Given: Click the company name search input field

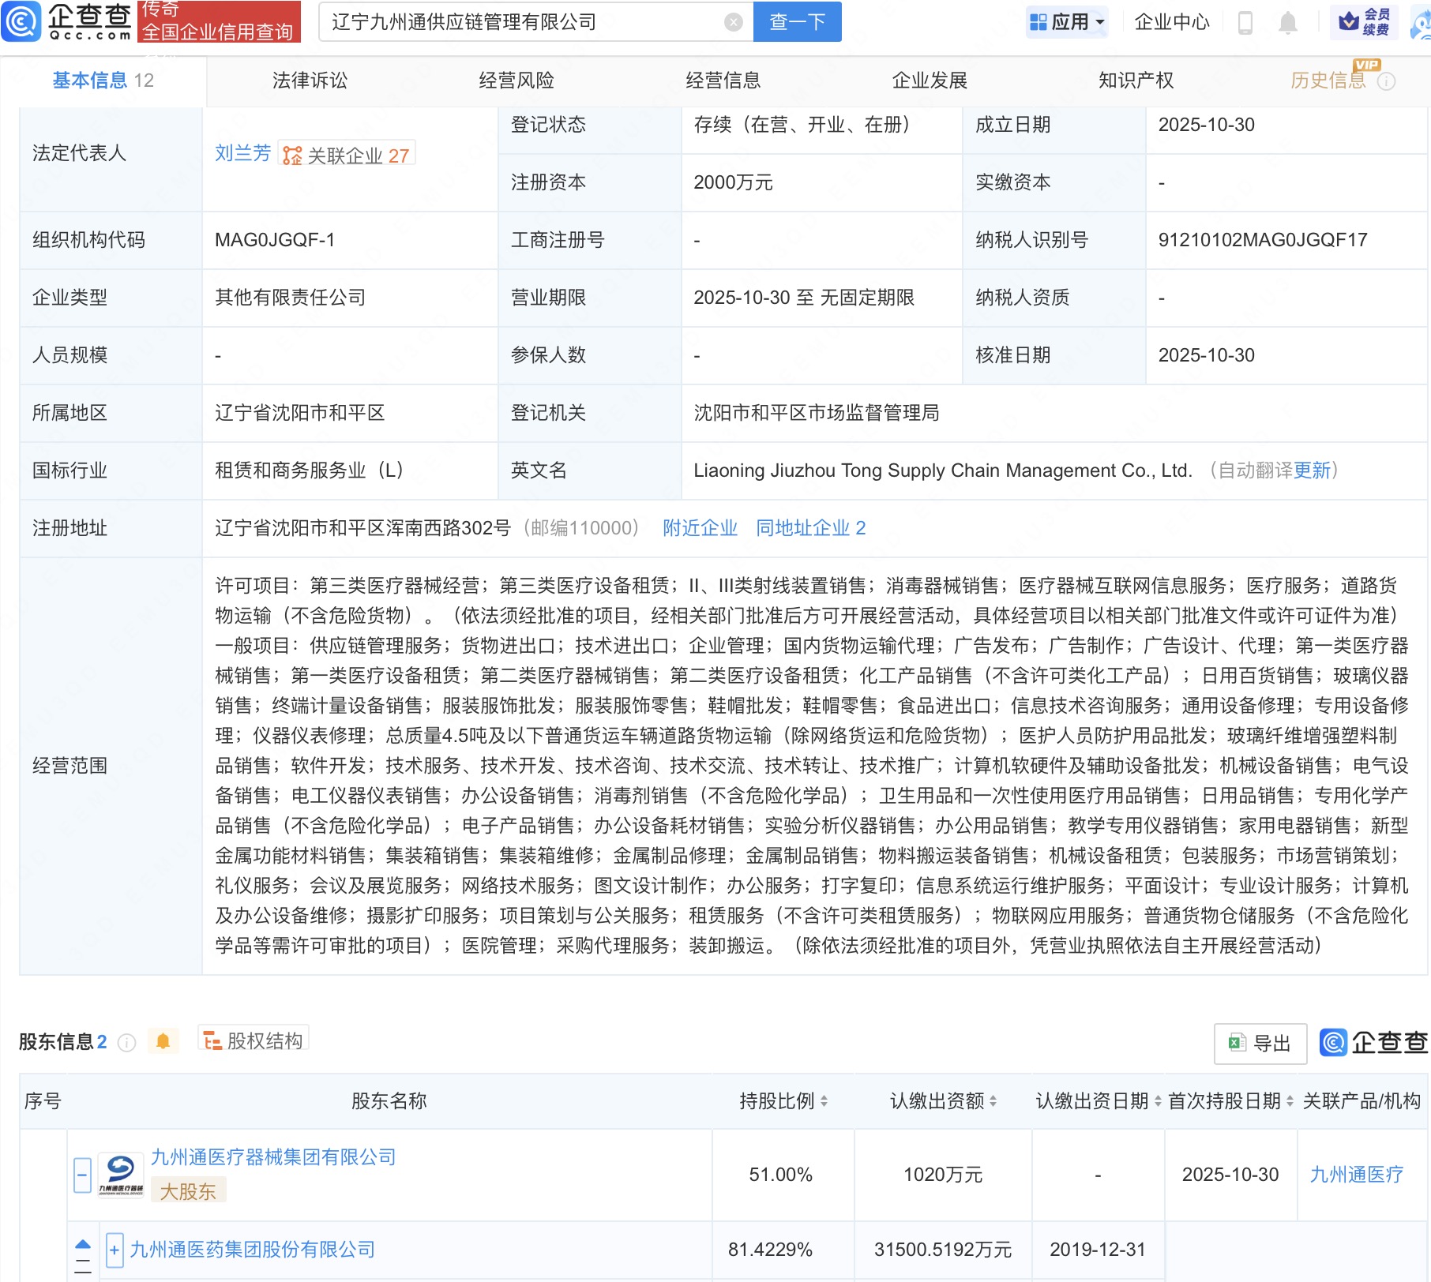Looking at the screenshot, I should (x=521, y=22).
